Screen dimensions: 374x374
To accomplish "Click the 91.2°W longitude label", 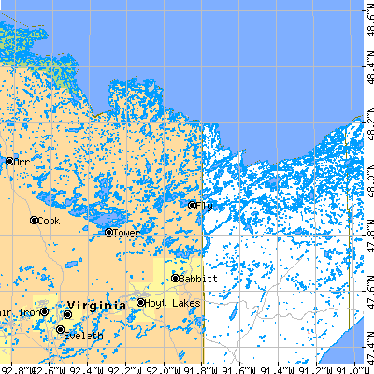I will click(x=316, y=370).
